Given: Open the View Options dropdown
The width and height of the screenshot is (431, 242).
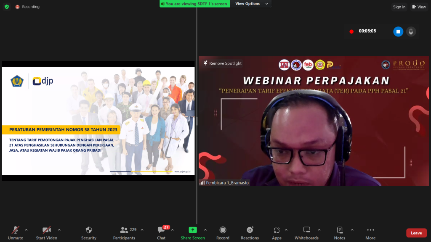Looking at the screenshot, I should (x=250, y=4).
